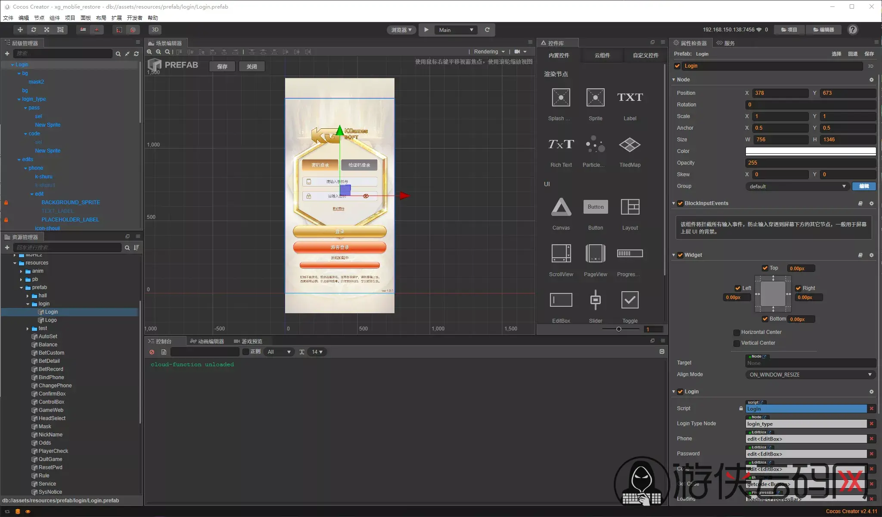Clear the console log
The height and width of the screenshot is (517, 882).
152,352
